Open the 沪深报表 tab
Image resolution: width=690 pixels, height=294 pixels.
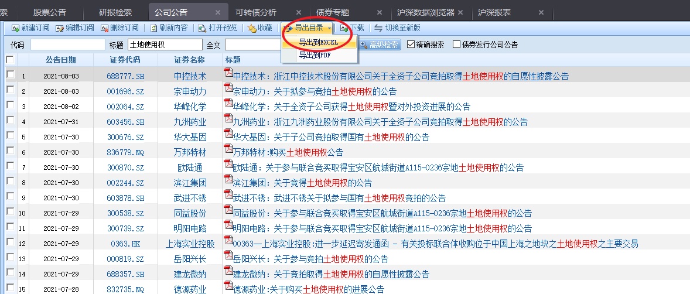click(494, 12)
